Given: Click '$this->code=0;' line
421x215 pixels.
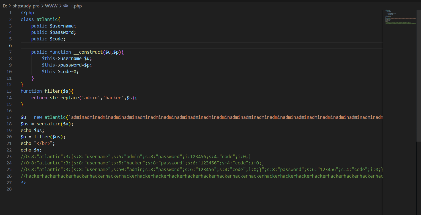Looking at the screenshot, I should point(60,71).
